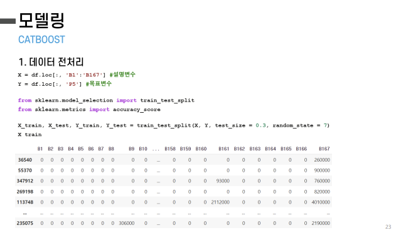Viewport: 418px width, 235px height.
Task: Click row index 55370
Action: 25,170
